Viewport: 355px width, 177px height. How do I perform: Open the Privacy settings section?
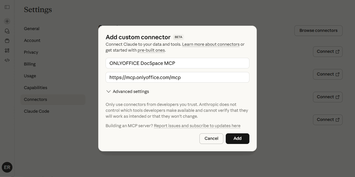pyautogui.click(x=31, y=52)
